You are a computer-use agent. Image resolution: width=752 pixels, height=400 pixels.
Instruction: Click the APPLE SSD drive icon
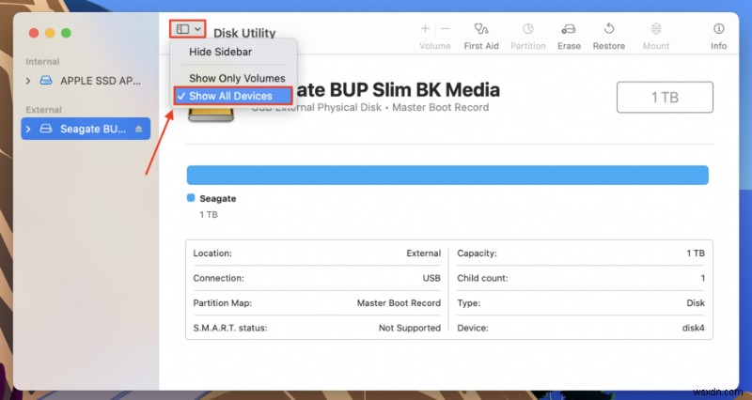click(45, 81)
